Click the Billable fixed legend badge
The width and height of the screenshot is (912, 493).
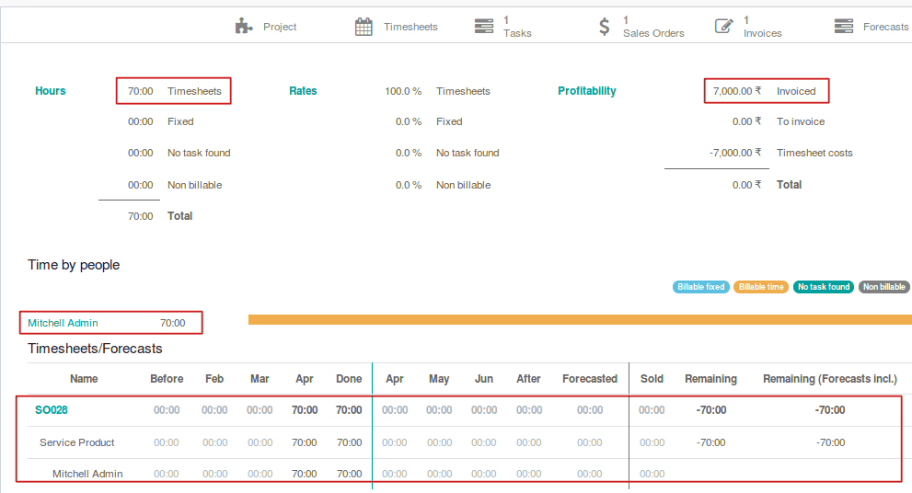click(701, 287)
